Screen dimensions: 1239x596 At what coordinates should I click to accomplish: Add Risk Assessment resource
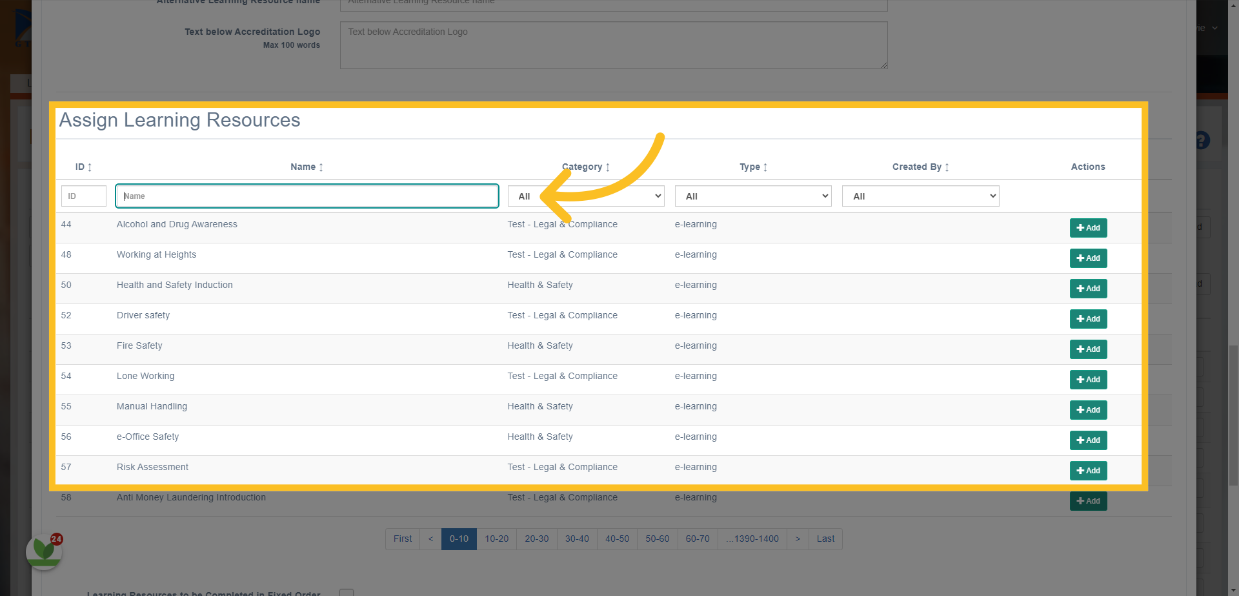point(1089,471)
